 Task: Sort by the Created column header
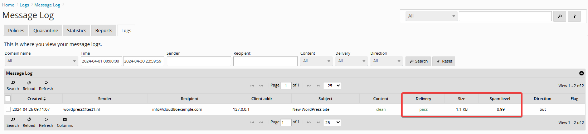click(37, 99)
